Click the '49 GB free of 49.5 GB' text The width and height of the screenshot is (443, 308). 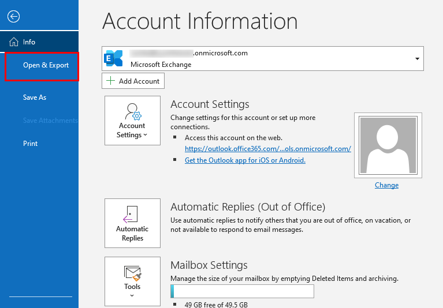click(216, 305)
